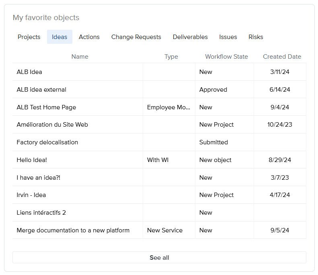Open the Hello Idea! entry
Screen dimensions: 318x275
coord(32,160)
